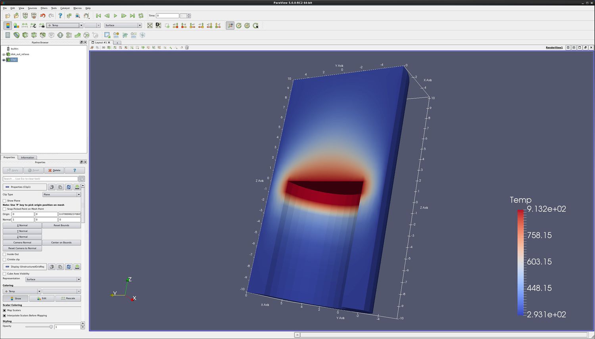Collapse the Display section header
Viewport: 595px width, 339px height.
click(x=25, y=267)
